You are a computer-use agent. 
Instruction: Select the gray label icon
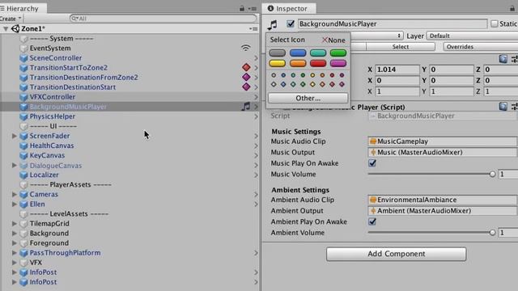[x=277, y=53]
